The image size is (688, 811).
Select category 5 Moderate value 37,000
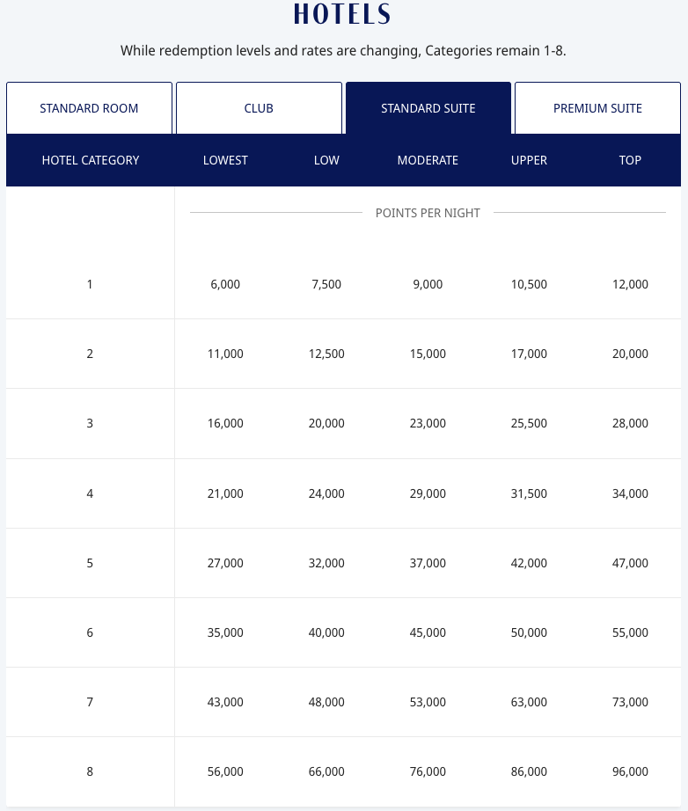pyautogui.click(x=428, y=563)
